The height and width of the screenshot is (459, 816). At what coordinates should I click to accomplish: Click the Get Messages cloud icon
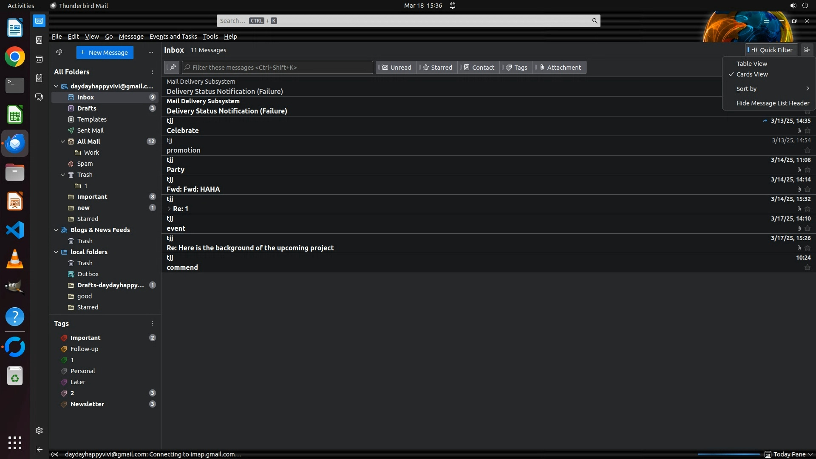click(59, 52)
